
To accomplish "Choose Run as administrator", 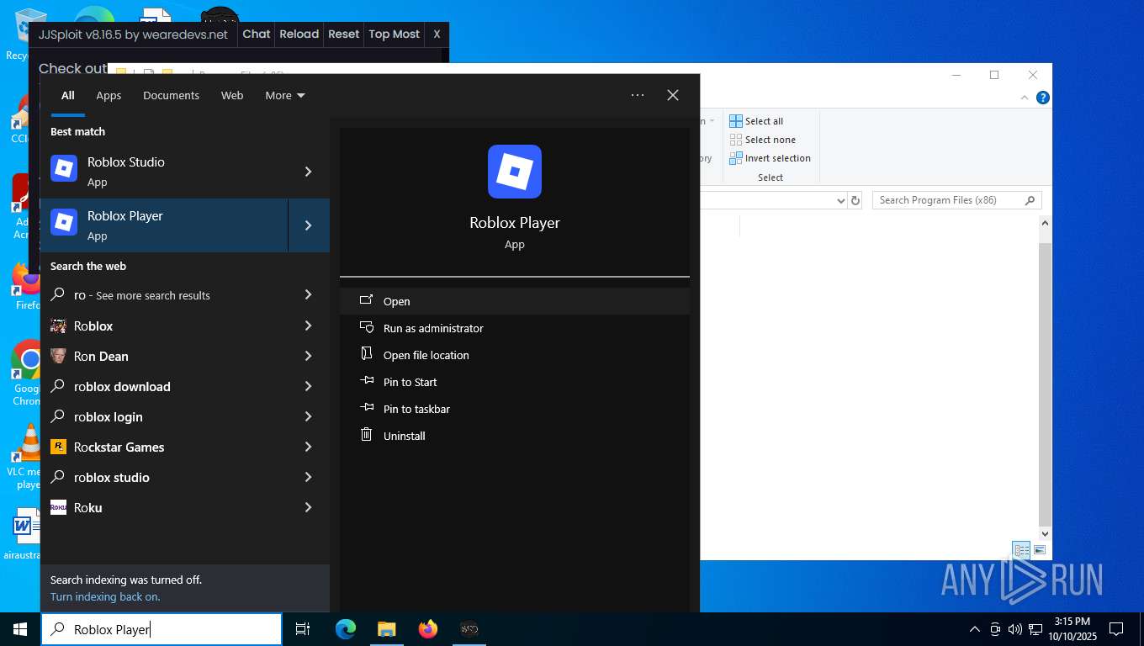I will [x=515, y=328].
